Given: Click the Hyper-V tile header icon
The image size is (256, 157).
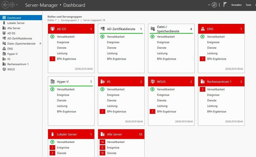Looking at the screenshot, I should click(52, 81).
